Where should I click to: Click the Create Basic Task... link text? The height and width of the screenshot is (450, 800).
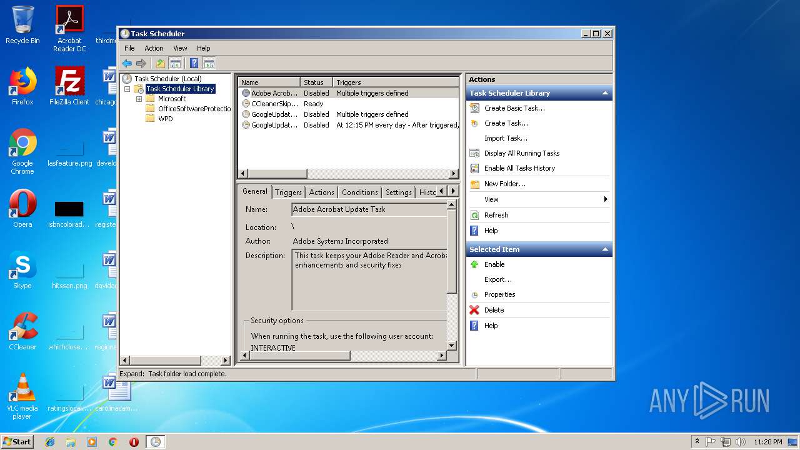(x=514, y=108)
